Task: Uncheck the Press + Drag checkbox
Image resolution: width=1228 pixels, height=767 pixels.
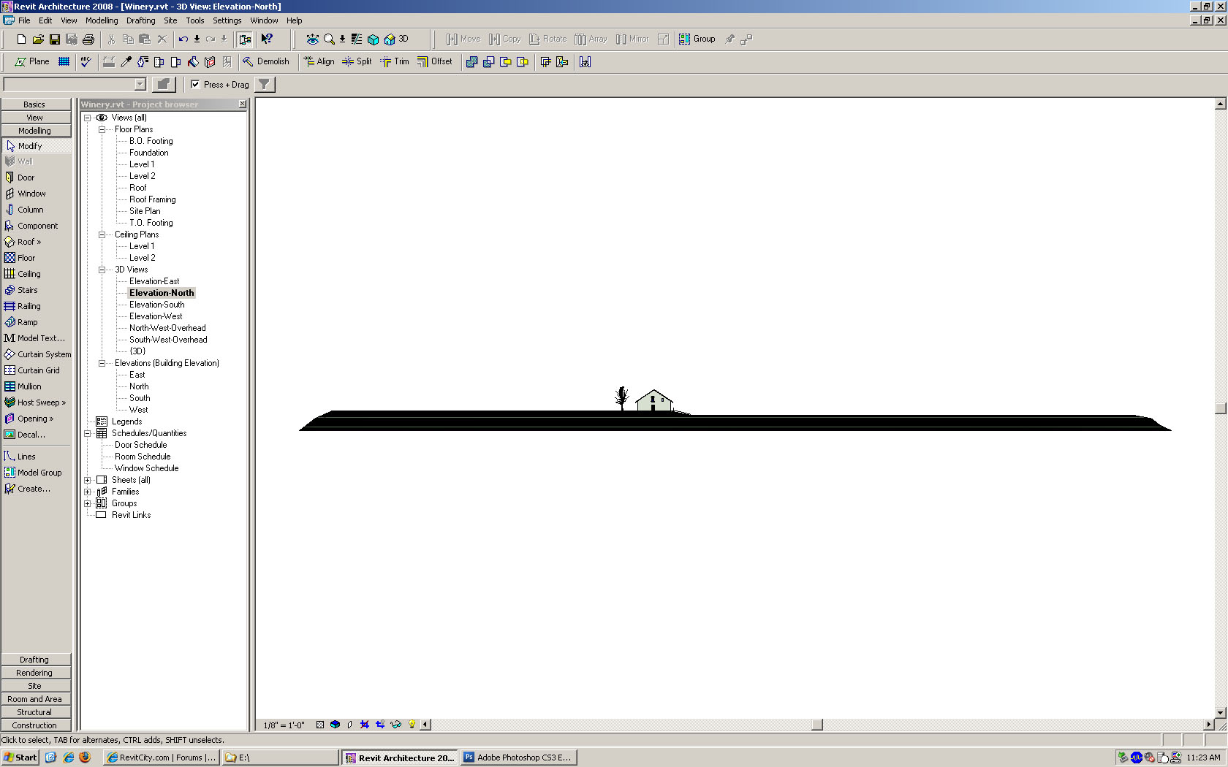Action: coord(195,85)
